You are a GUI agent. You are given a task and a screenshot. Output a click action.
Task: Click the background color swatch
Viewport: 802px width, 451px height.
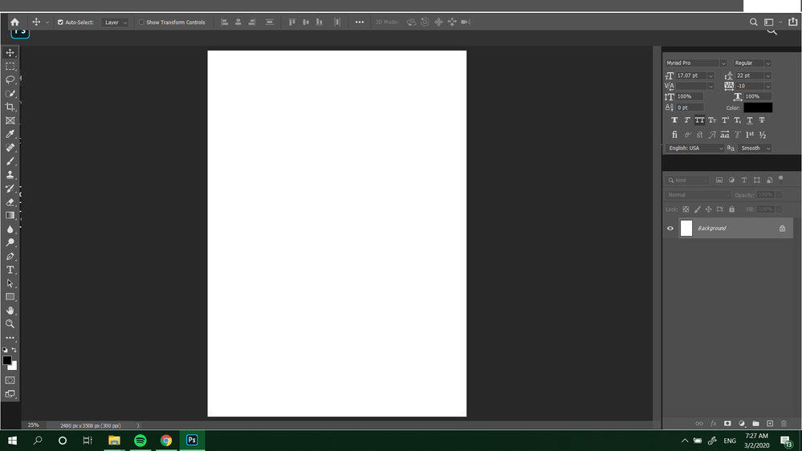14,367
